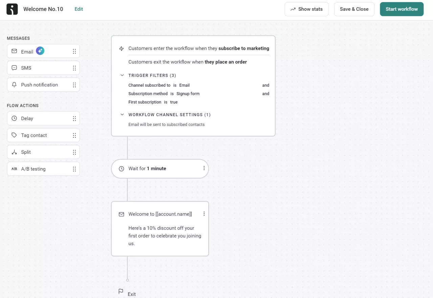The height and width of the screenshot is (298, 433).
Task: Click the Split flow action icon
Action: (14, 152)
